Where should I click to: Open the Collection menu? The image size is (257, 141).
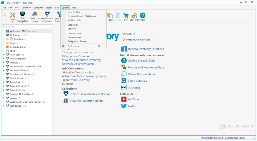pos(26,8)
